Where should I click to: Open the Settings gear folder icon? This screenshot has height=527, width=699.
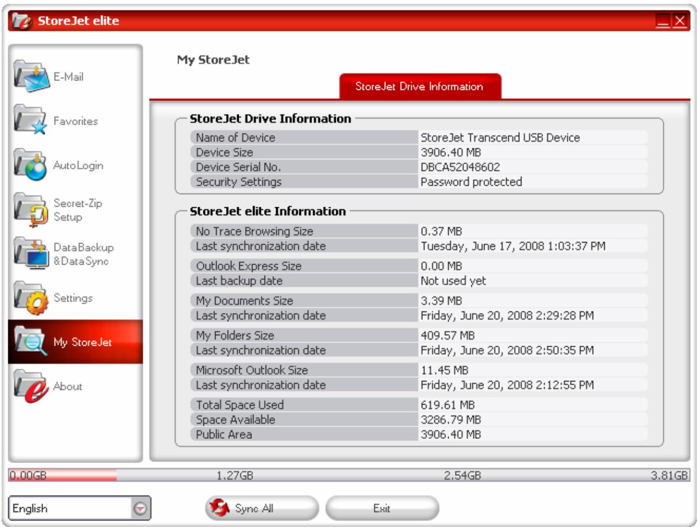point(31,298)
